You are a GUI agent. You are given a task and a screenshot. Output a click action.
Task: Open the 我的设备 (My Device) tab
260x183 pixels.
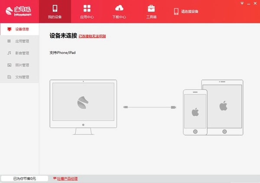(55, 12)
